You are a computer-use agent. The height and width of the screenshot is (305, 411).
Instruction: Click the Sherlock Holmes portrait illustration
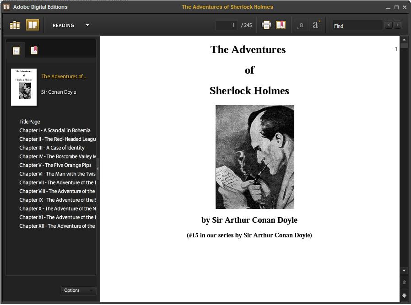[x=255, y=157]
